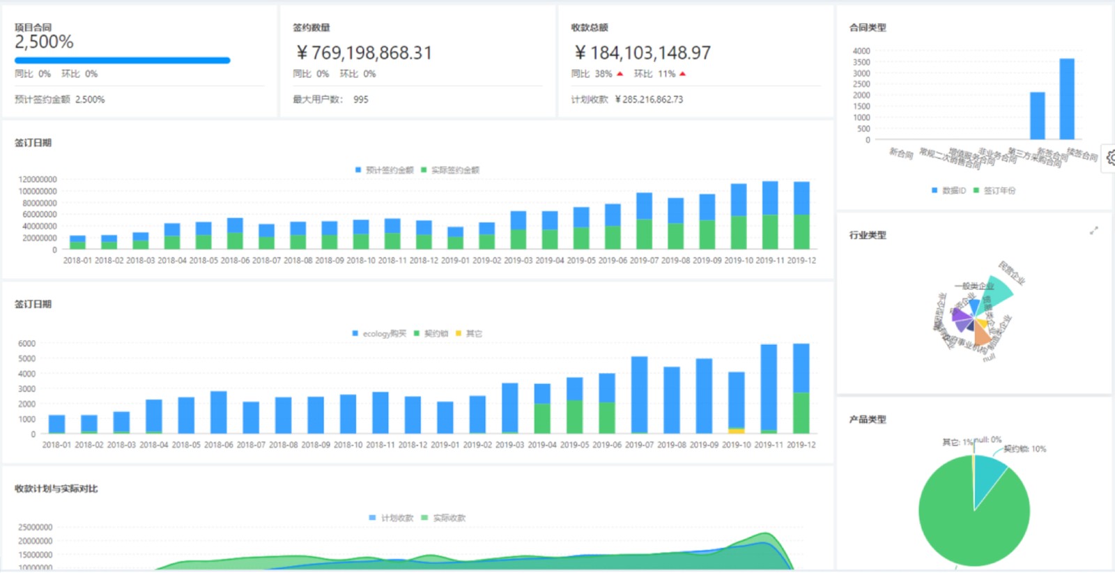
Task: Open the settings gear on right edge
Action: pyautogui.click(x=1111, y=158)
